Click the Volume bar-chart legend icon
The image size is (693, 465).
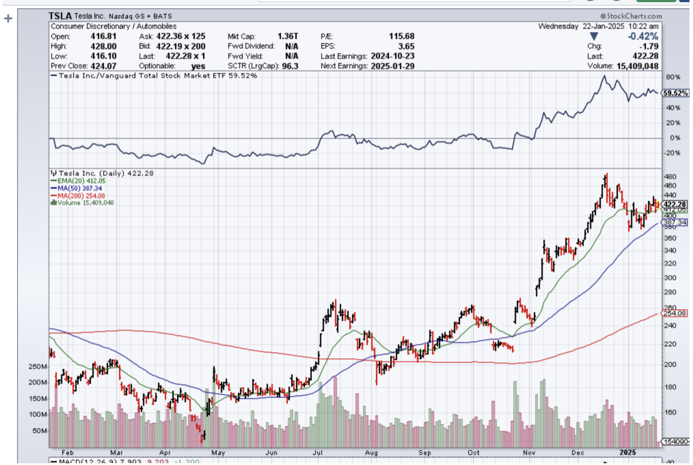click(x=53, y=203)
